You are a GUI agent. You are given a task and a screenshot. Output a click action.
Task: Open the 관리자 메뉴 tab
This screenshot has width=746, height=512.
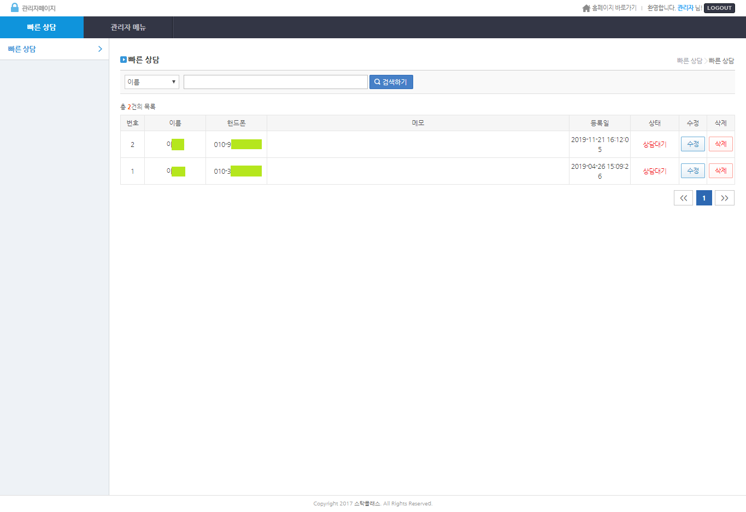[x=128, y=27]
